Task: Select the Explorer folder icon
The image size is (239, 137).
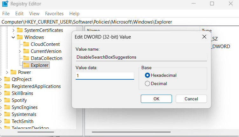Action: pos(26,65)
